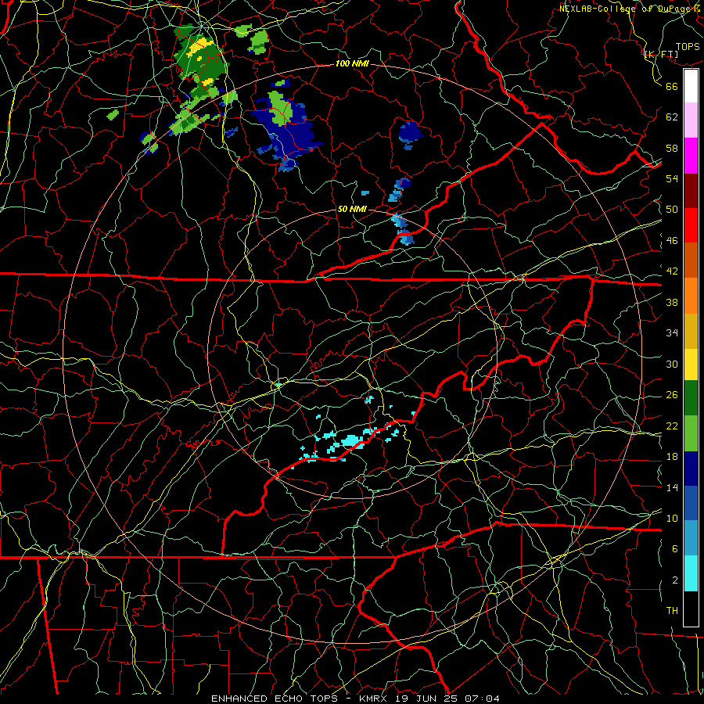Image resolution: width=704 pixels, height=704 pixels.
Task: Click the KMRX radar site identifier
Action: [375, 699]
